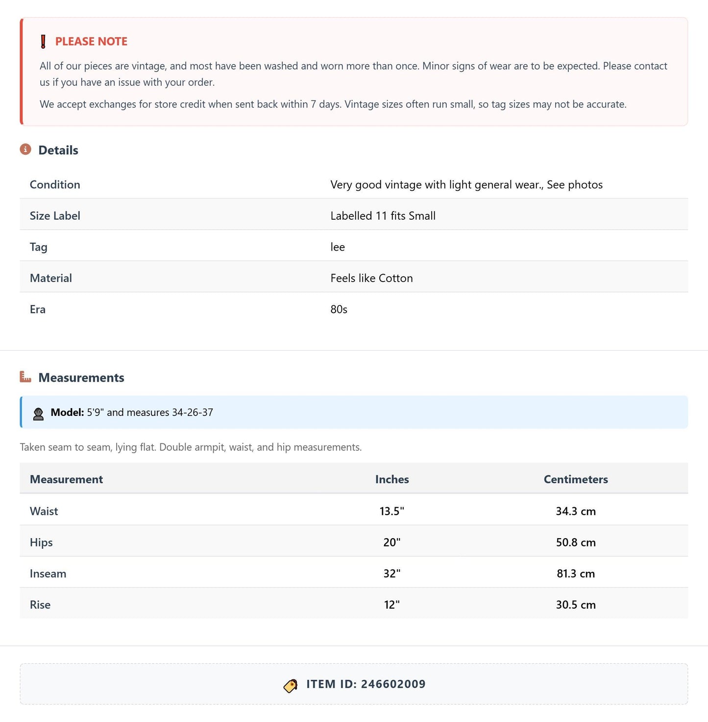Viewport: 708px width, 722px height.
Task: Click the Feels like Cotton material value
Action: [371, 278]
